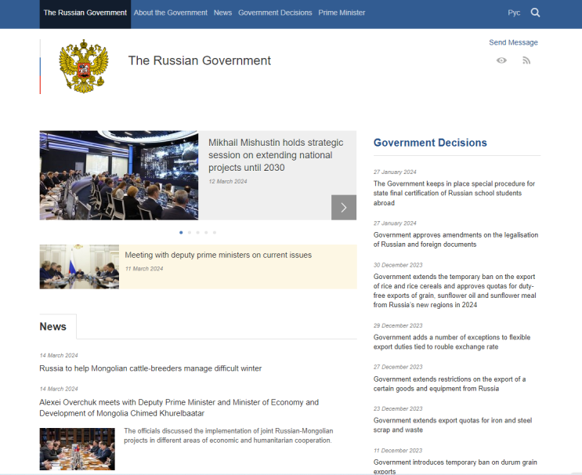The image size is (582, 475).
Task: Select the first carousel dot
Action: pyautogui.click(x=181, y=233)
